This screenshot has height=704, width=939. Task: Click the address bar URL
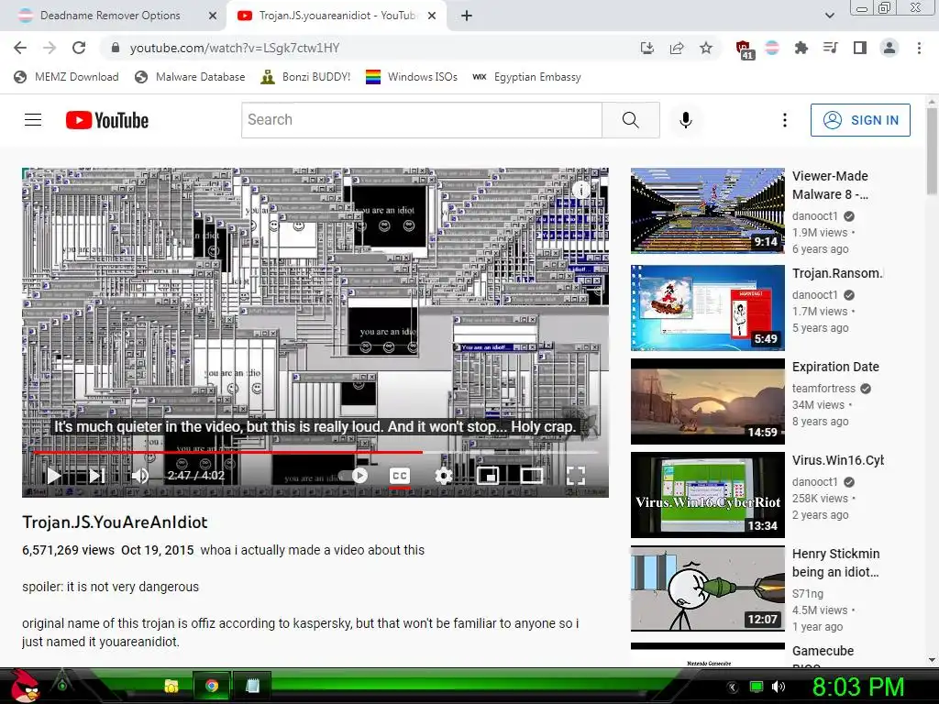(x=234, y=48)
